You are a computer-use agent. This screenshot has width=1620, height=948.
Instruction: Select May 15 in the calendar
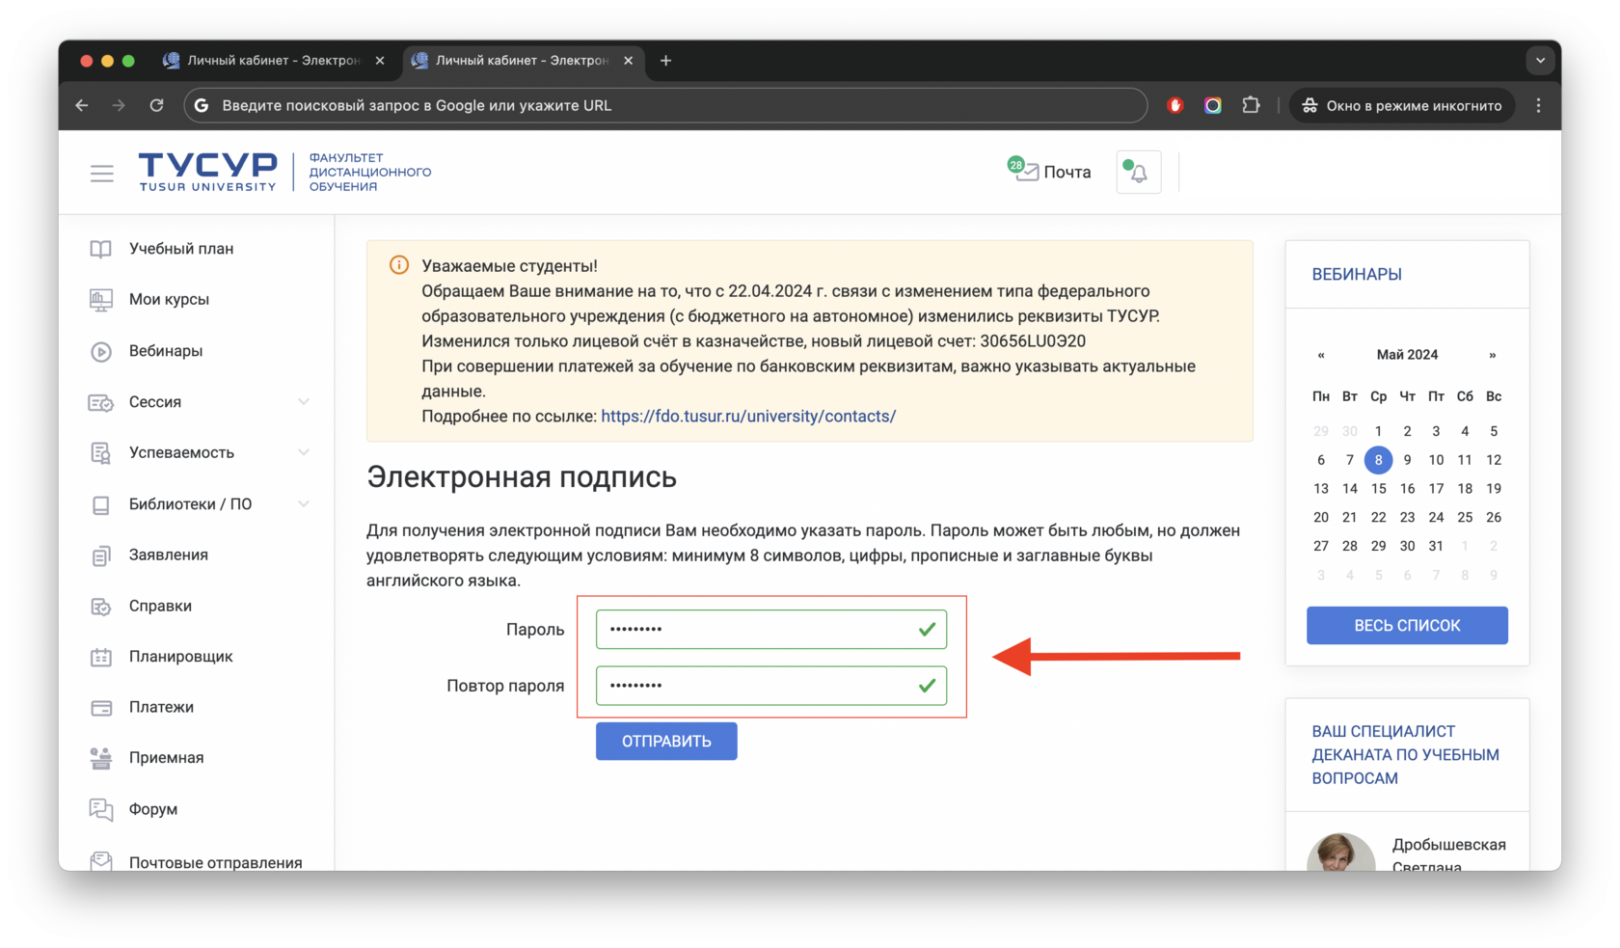pos(1378,489)
